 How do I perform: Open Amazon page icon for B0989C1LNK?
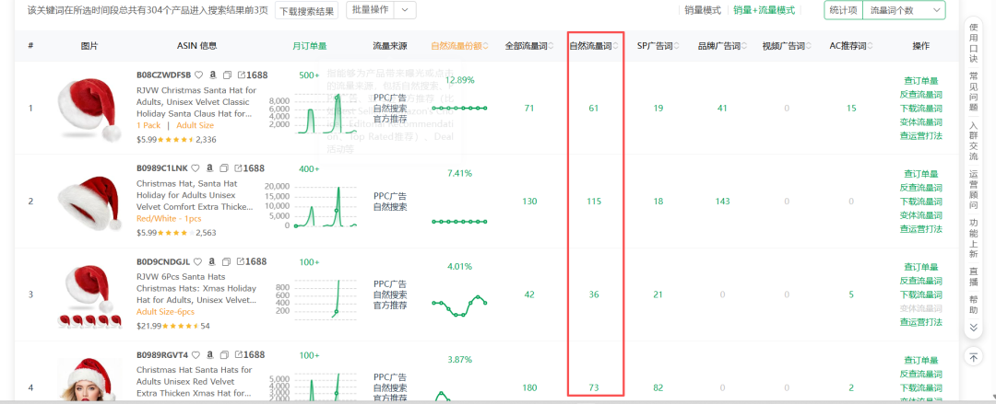(x=209, y=168)
